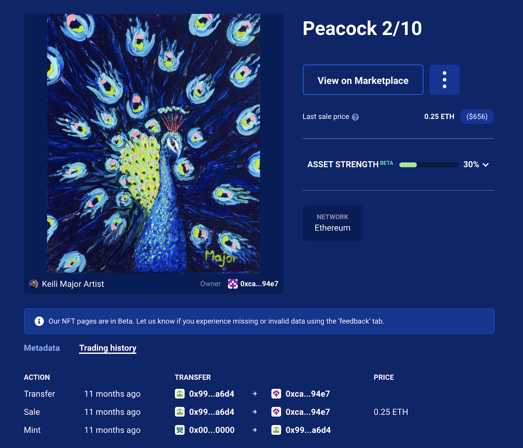The height and width of the screenshot is (448, 523).
Task: Click the ASSET STRENGTH label
Action: point(343,164)
